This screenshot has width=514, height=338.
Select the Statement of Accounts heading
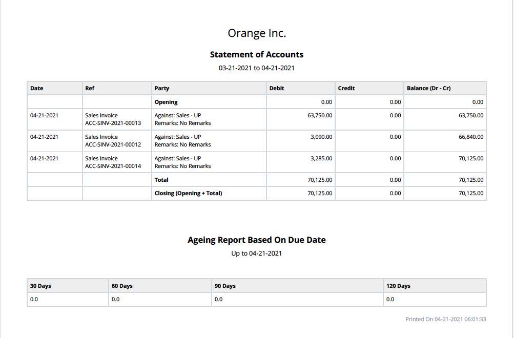point(256,54)
